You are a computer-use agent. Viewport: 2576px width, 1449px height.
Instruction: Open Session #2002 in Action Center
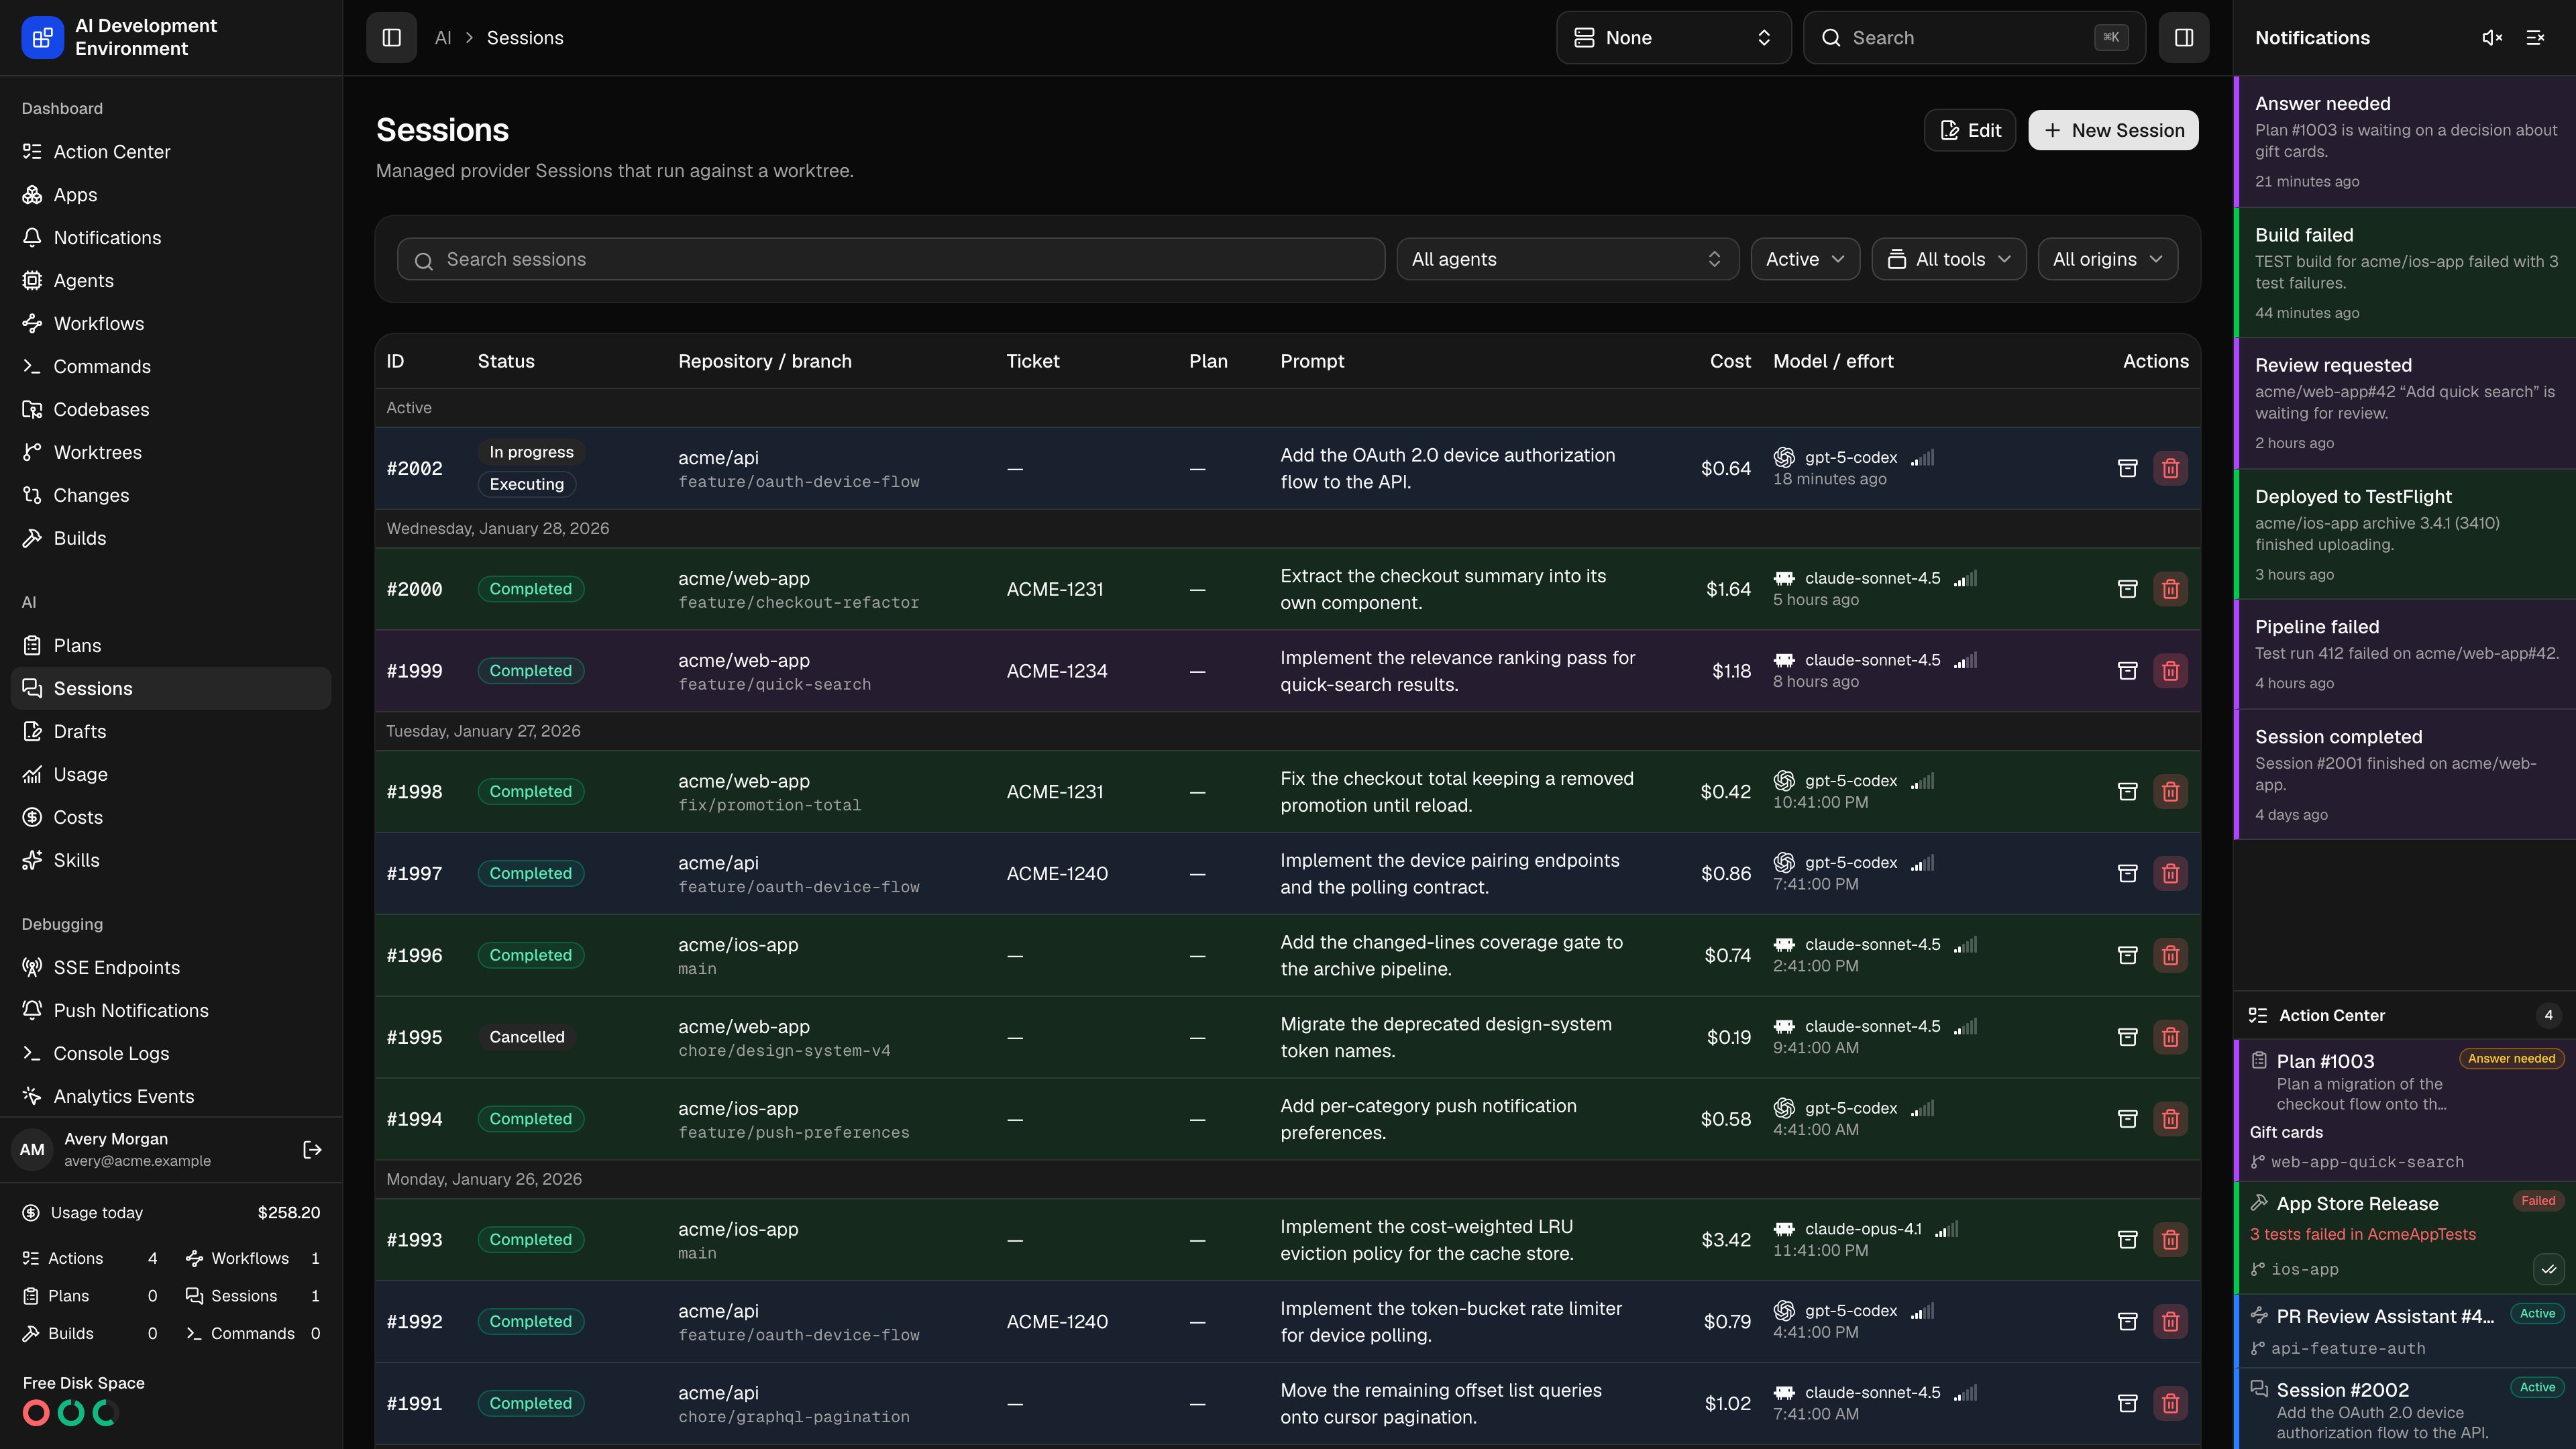click(2405, 1409)
